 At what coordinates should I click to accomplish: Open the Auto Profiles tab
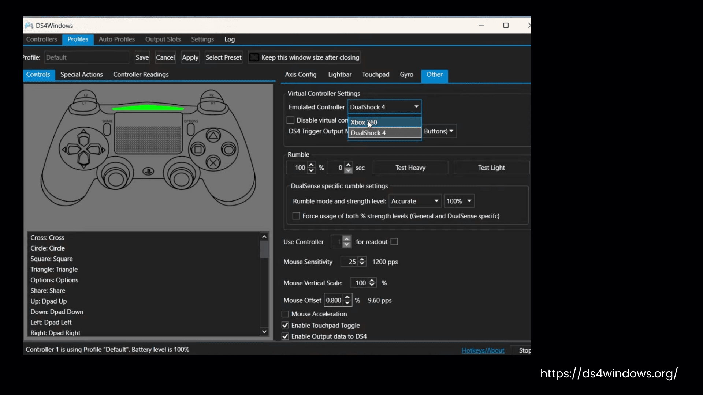[x=116, y=39]
